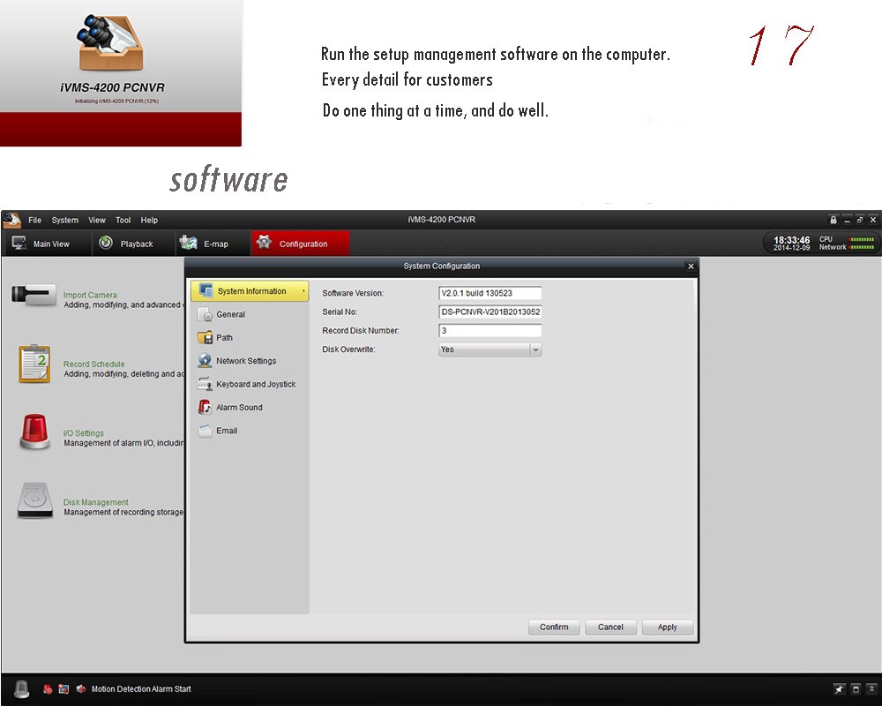882x706 pixels.
Task: Click the Import Camera icon
Action: coord(34,296)
